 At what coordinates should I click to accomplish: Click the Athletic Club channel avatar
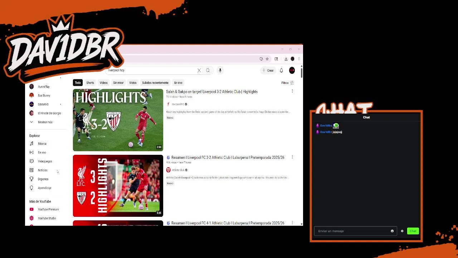[x=168, y=170]
